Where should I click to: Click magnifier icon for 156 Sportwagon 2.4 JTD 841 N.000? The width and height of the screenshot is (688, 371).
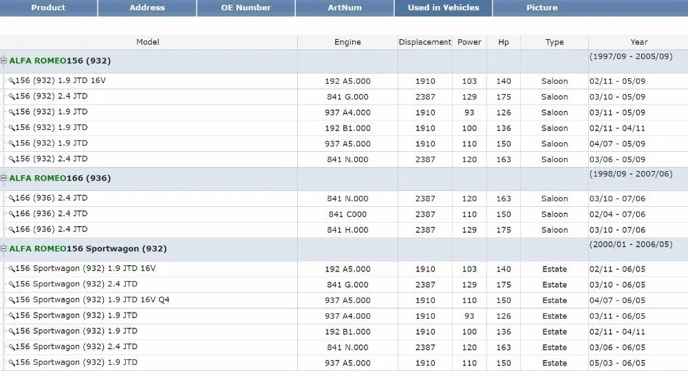[x=12, y=348]
